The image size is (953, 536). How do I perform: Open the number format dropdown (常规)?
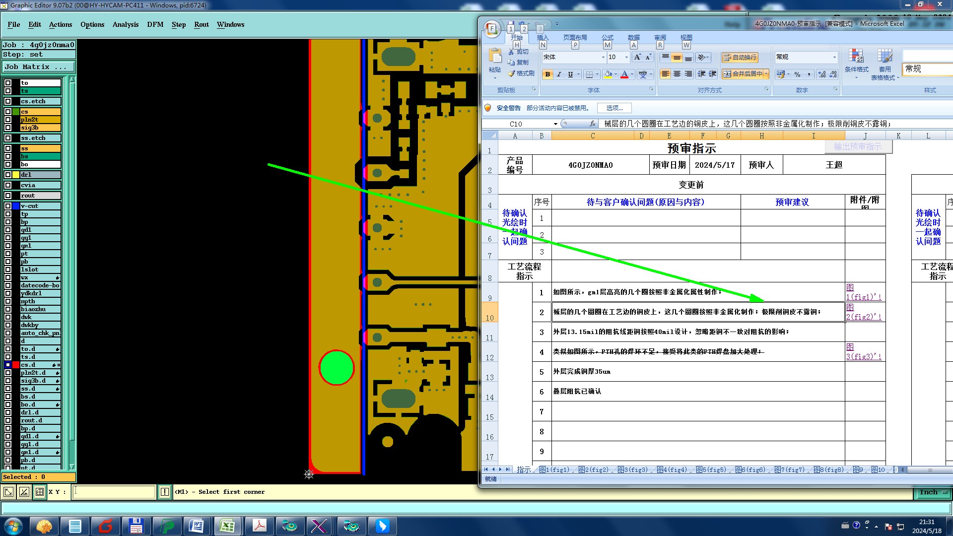834,58
